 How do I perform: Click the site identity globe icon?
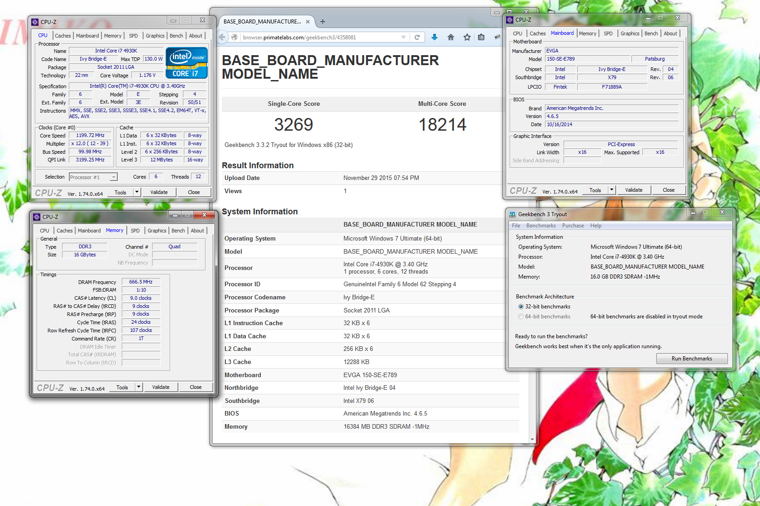pos(234,37)
